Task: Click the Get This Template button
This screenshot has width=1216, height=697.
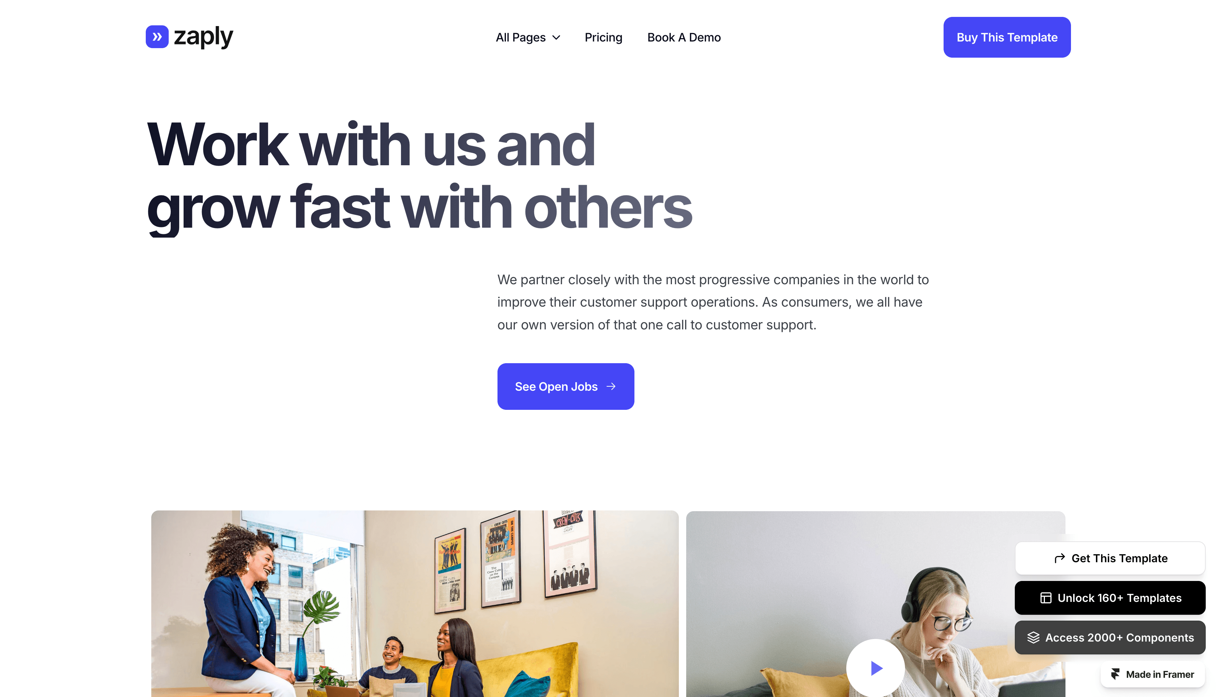Action: tap(1110, 558)
